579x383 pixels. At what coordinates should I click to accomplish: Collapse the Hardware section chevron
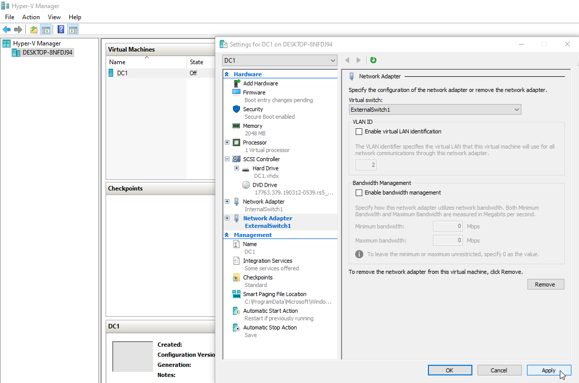(227, 74)
